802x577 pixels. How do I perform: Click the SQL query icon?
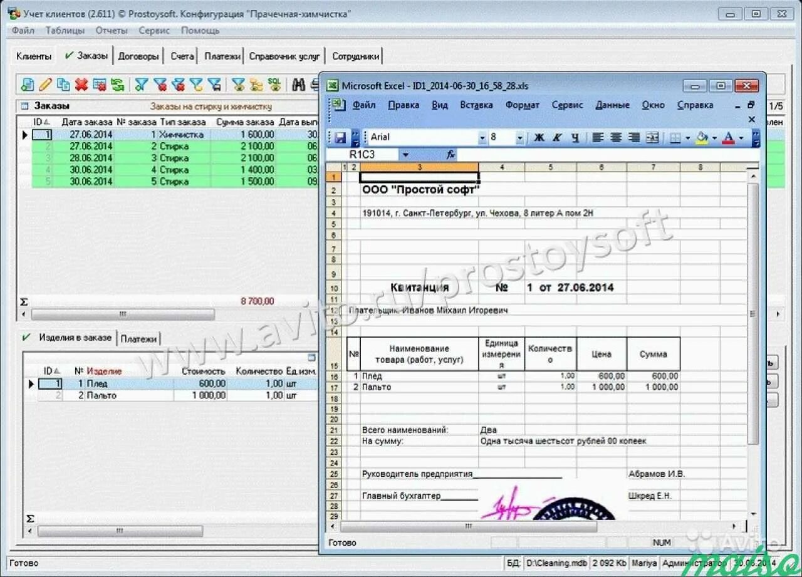coord(274,85)
